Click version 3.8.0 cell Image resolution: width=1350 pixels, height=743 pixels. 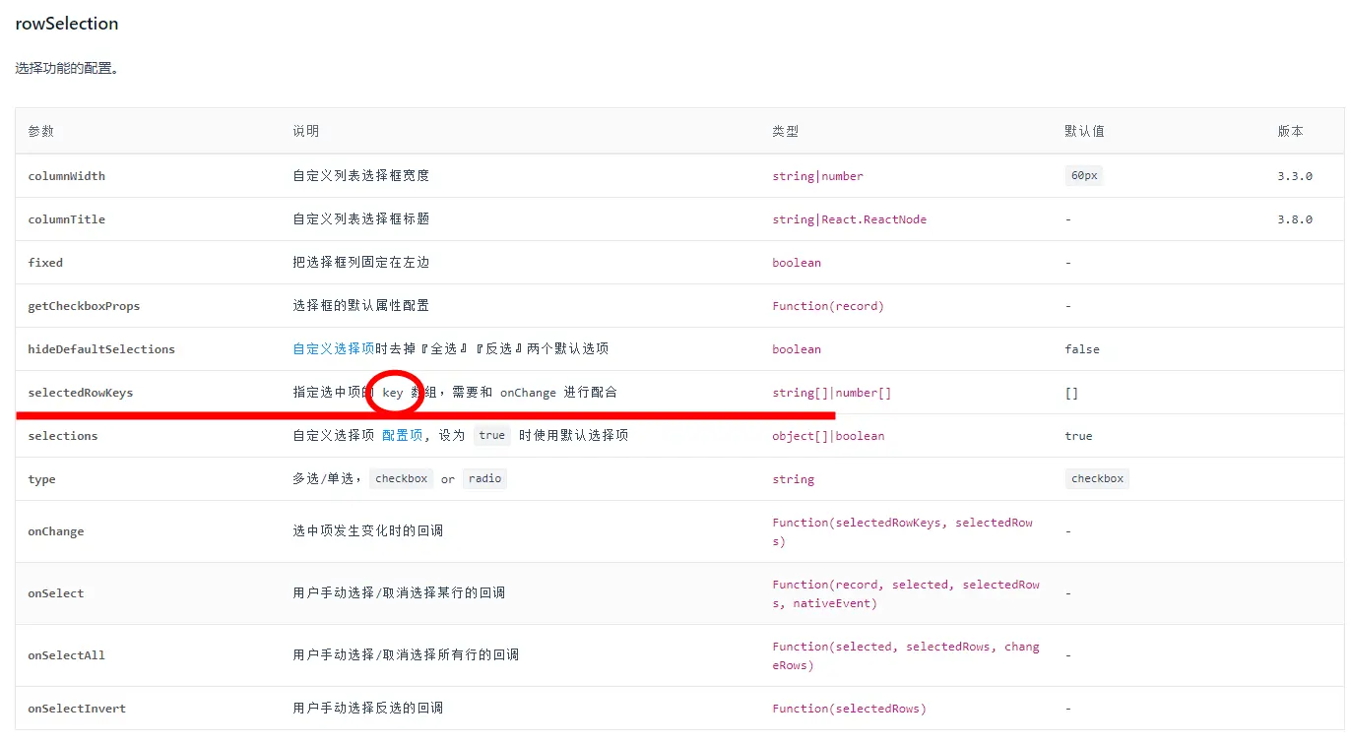(1295, 219)
